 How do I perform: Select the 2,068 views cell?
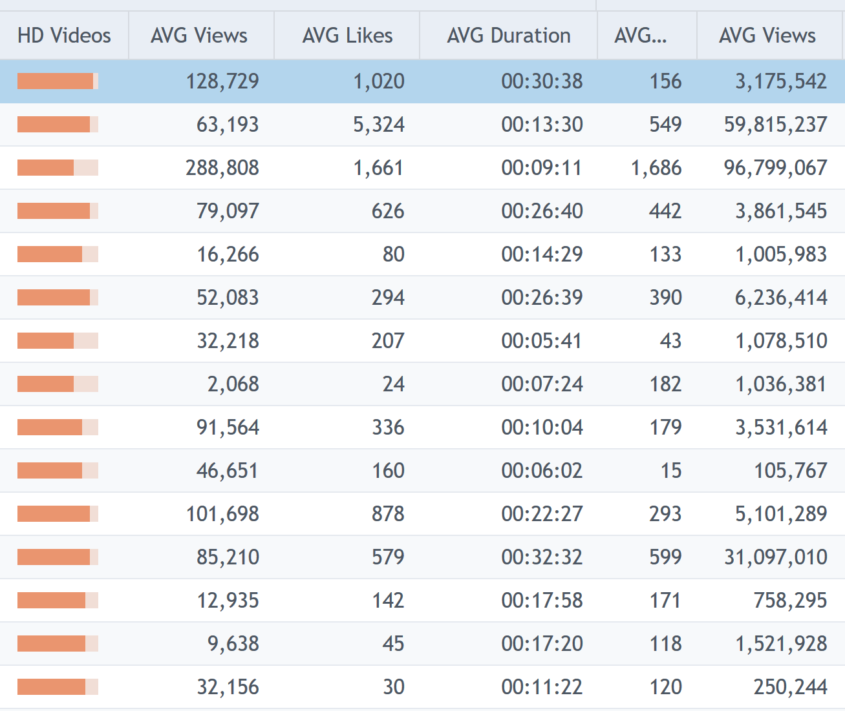(x=233, y=384)
